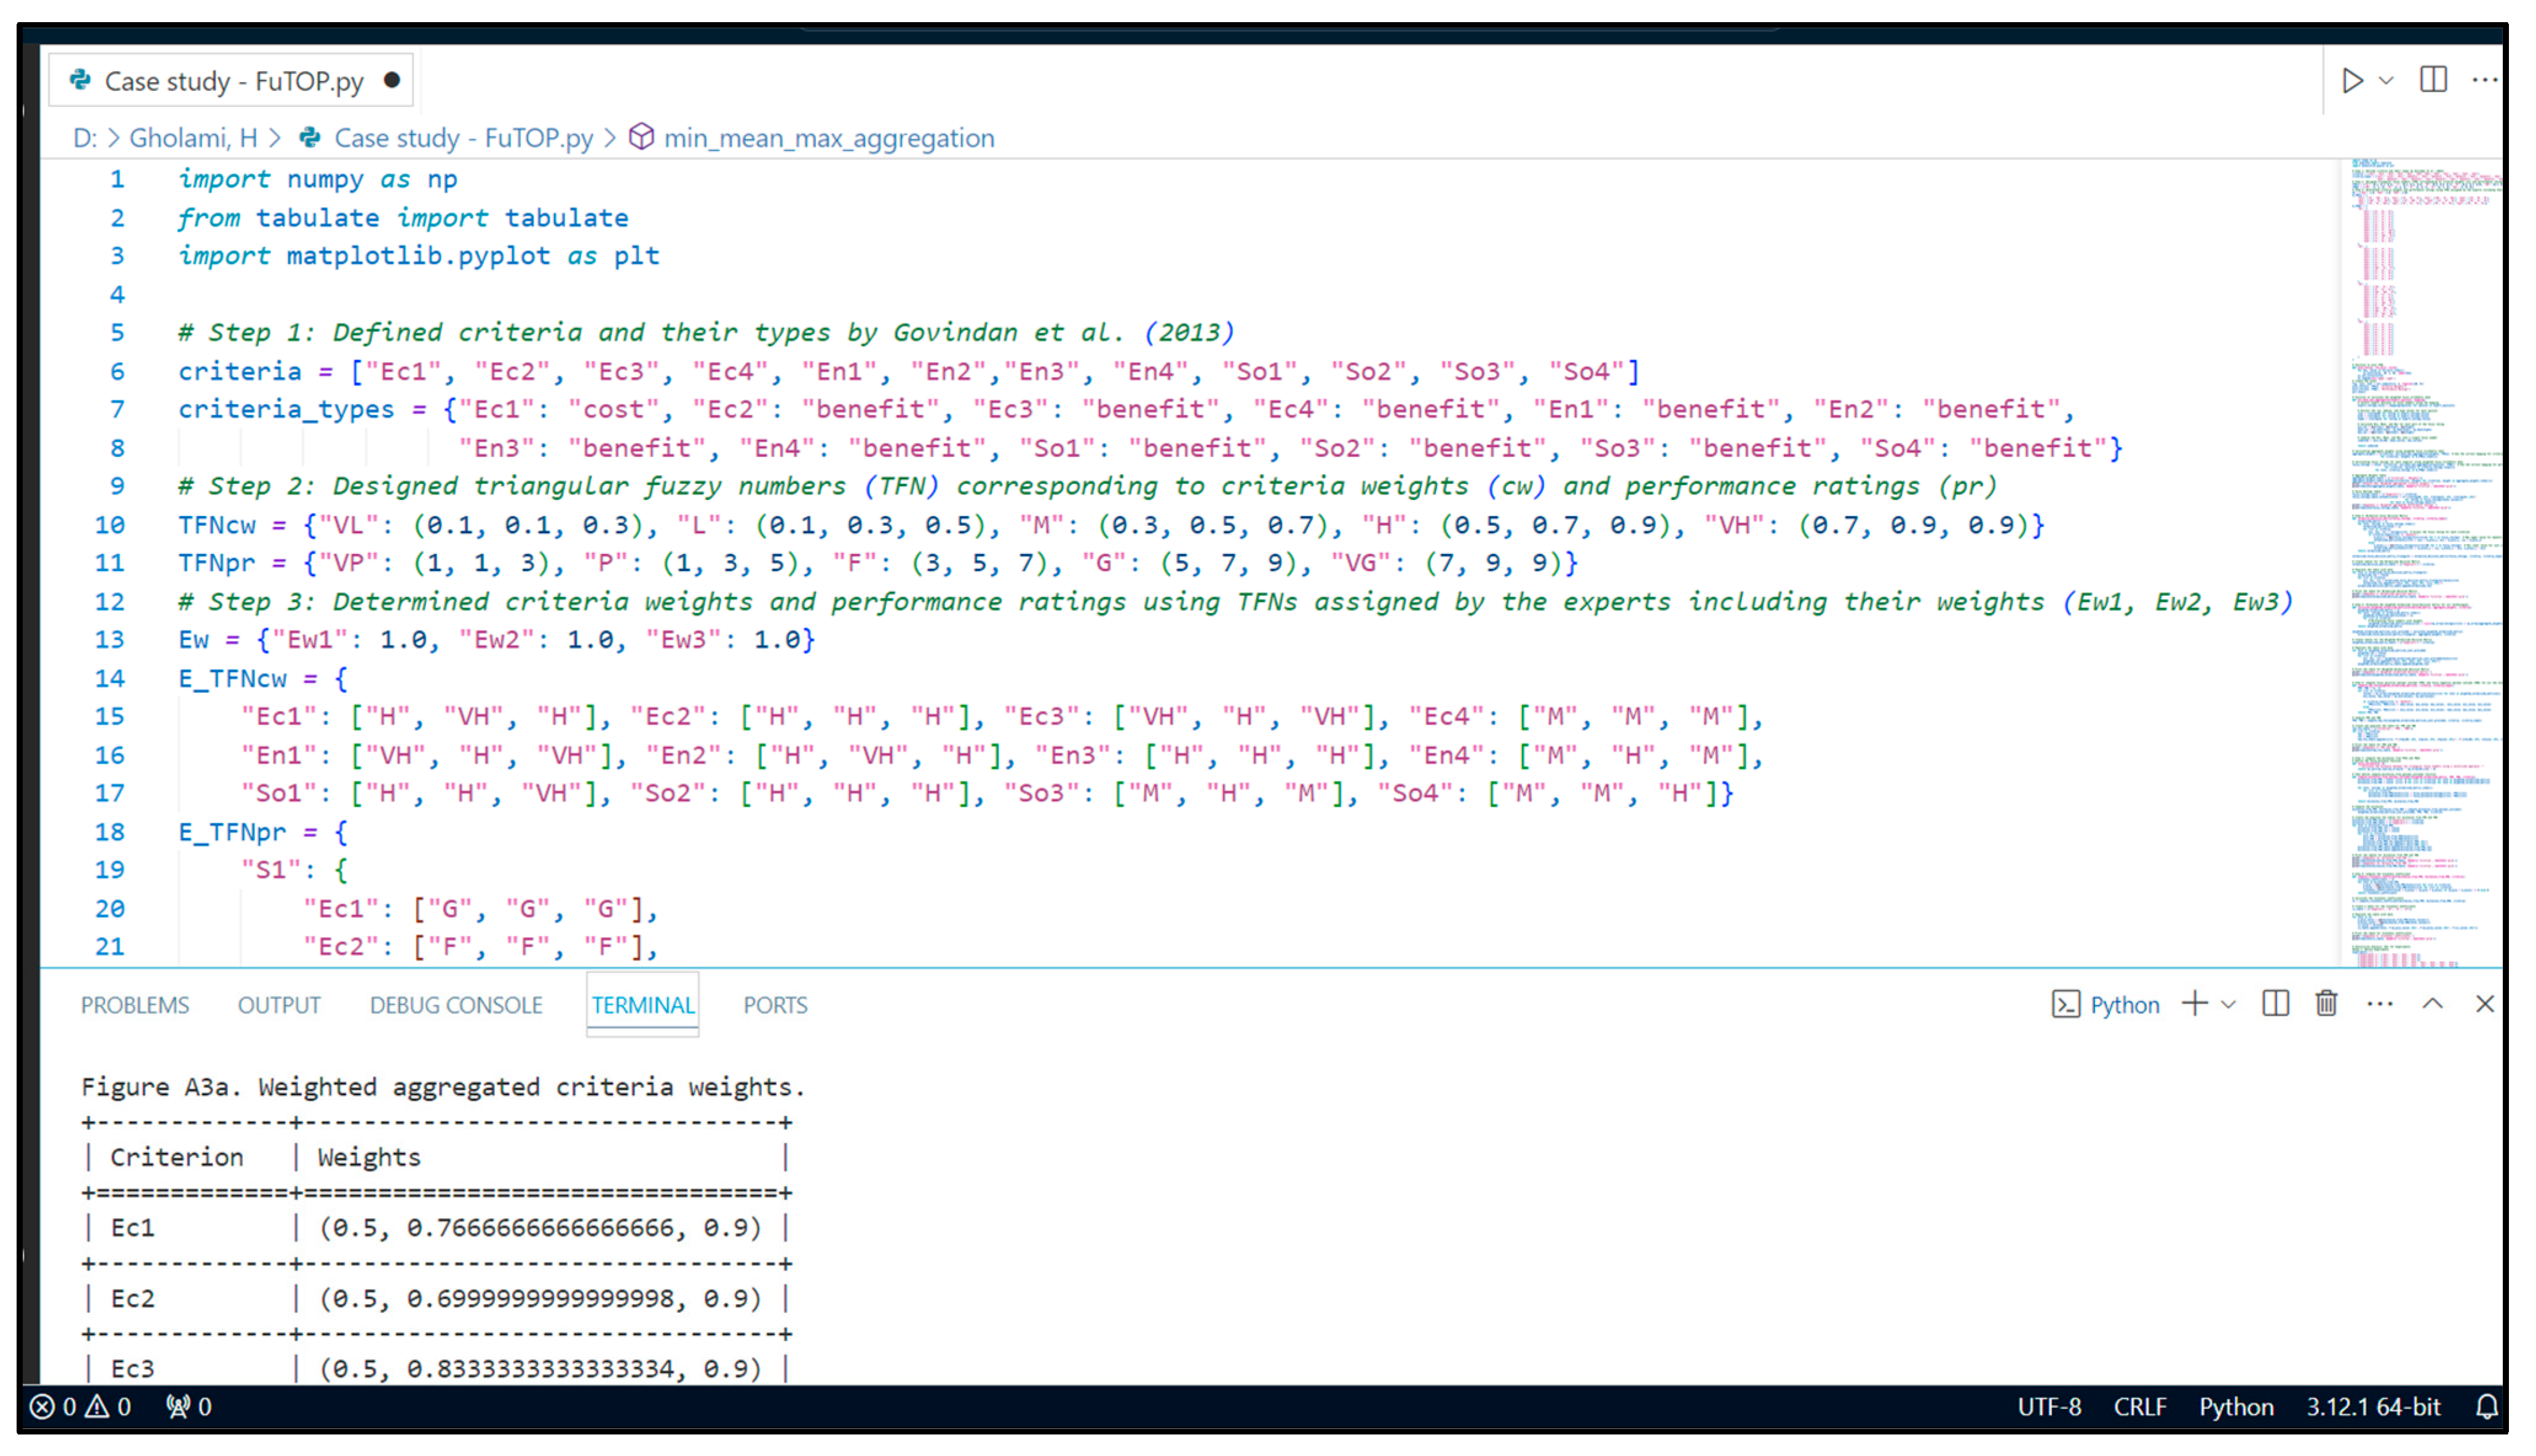Open editor more actions ellipsis menu
This screenshot has width=2536, height=1456.
click(x=2484, y=80)
